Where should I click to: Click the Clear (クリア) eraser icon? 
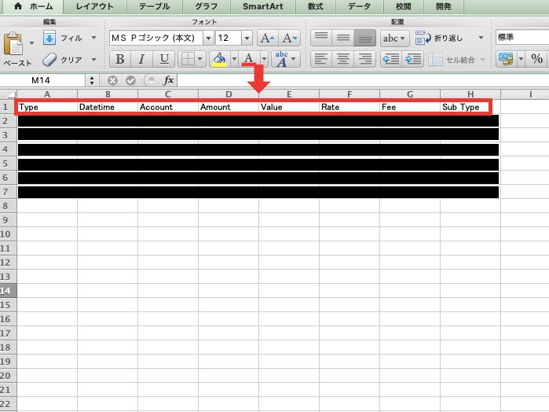[49, 59]
